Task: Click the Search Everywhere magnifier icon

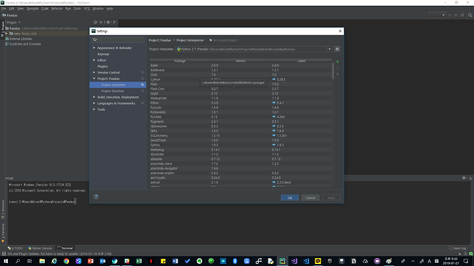Action: click(470, 15)
